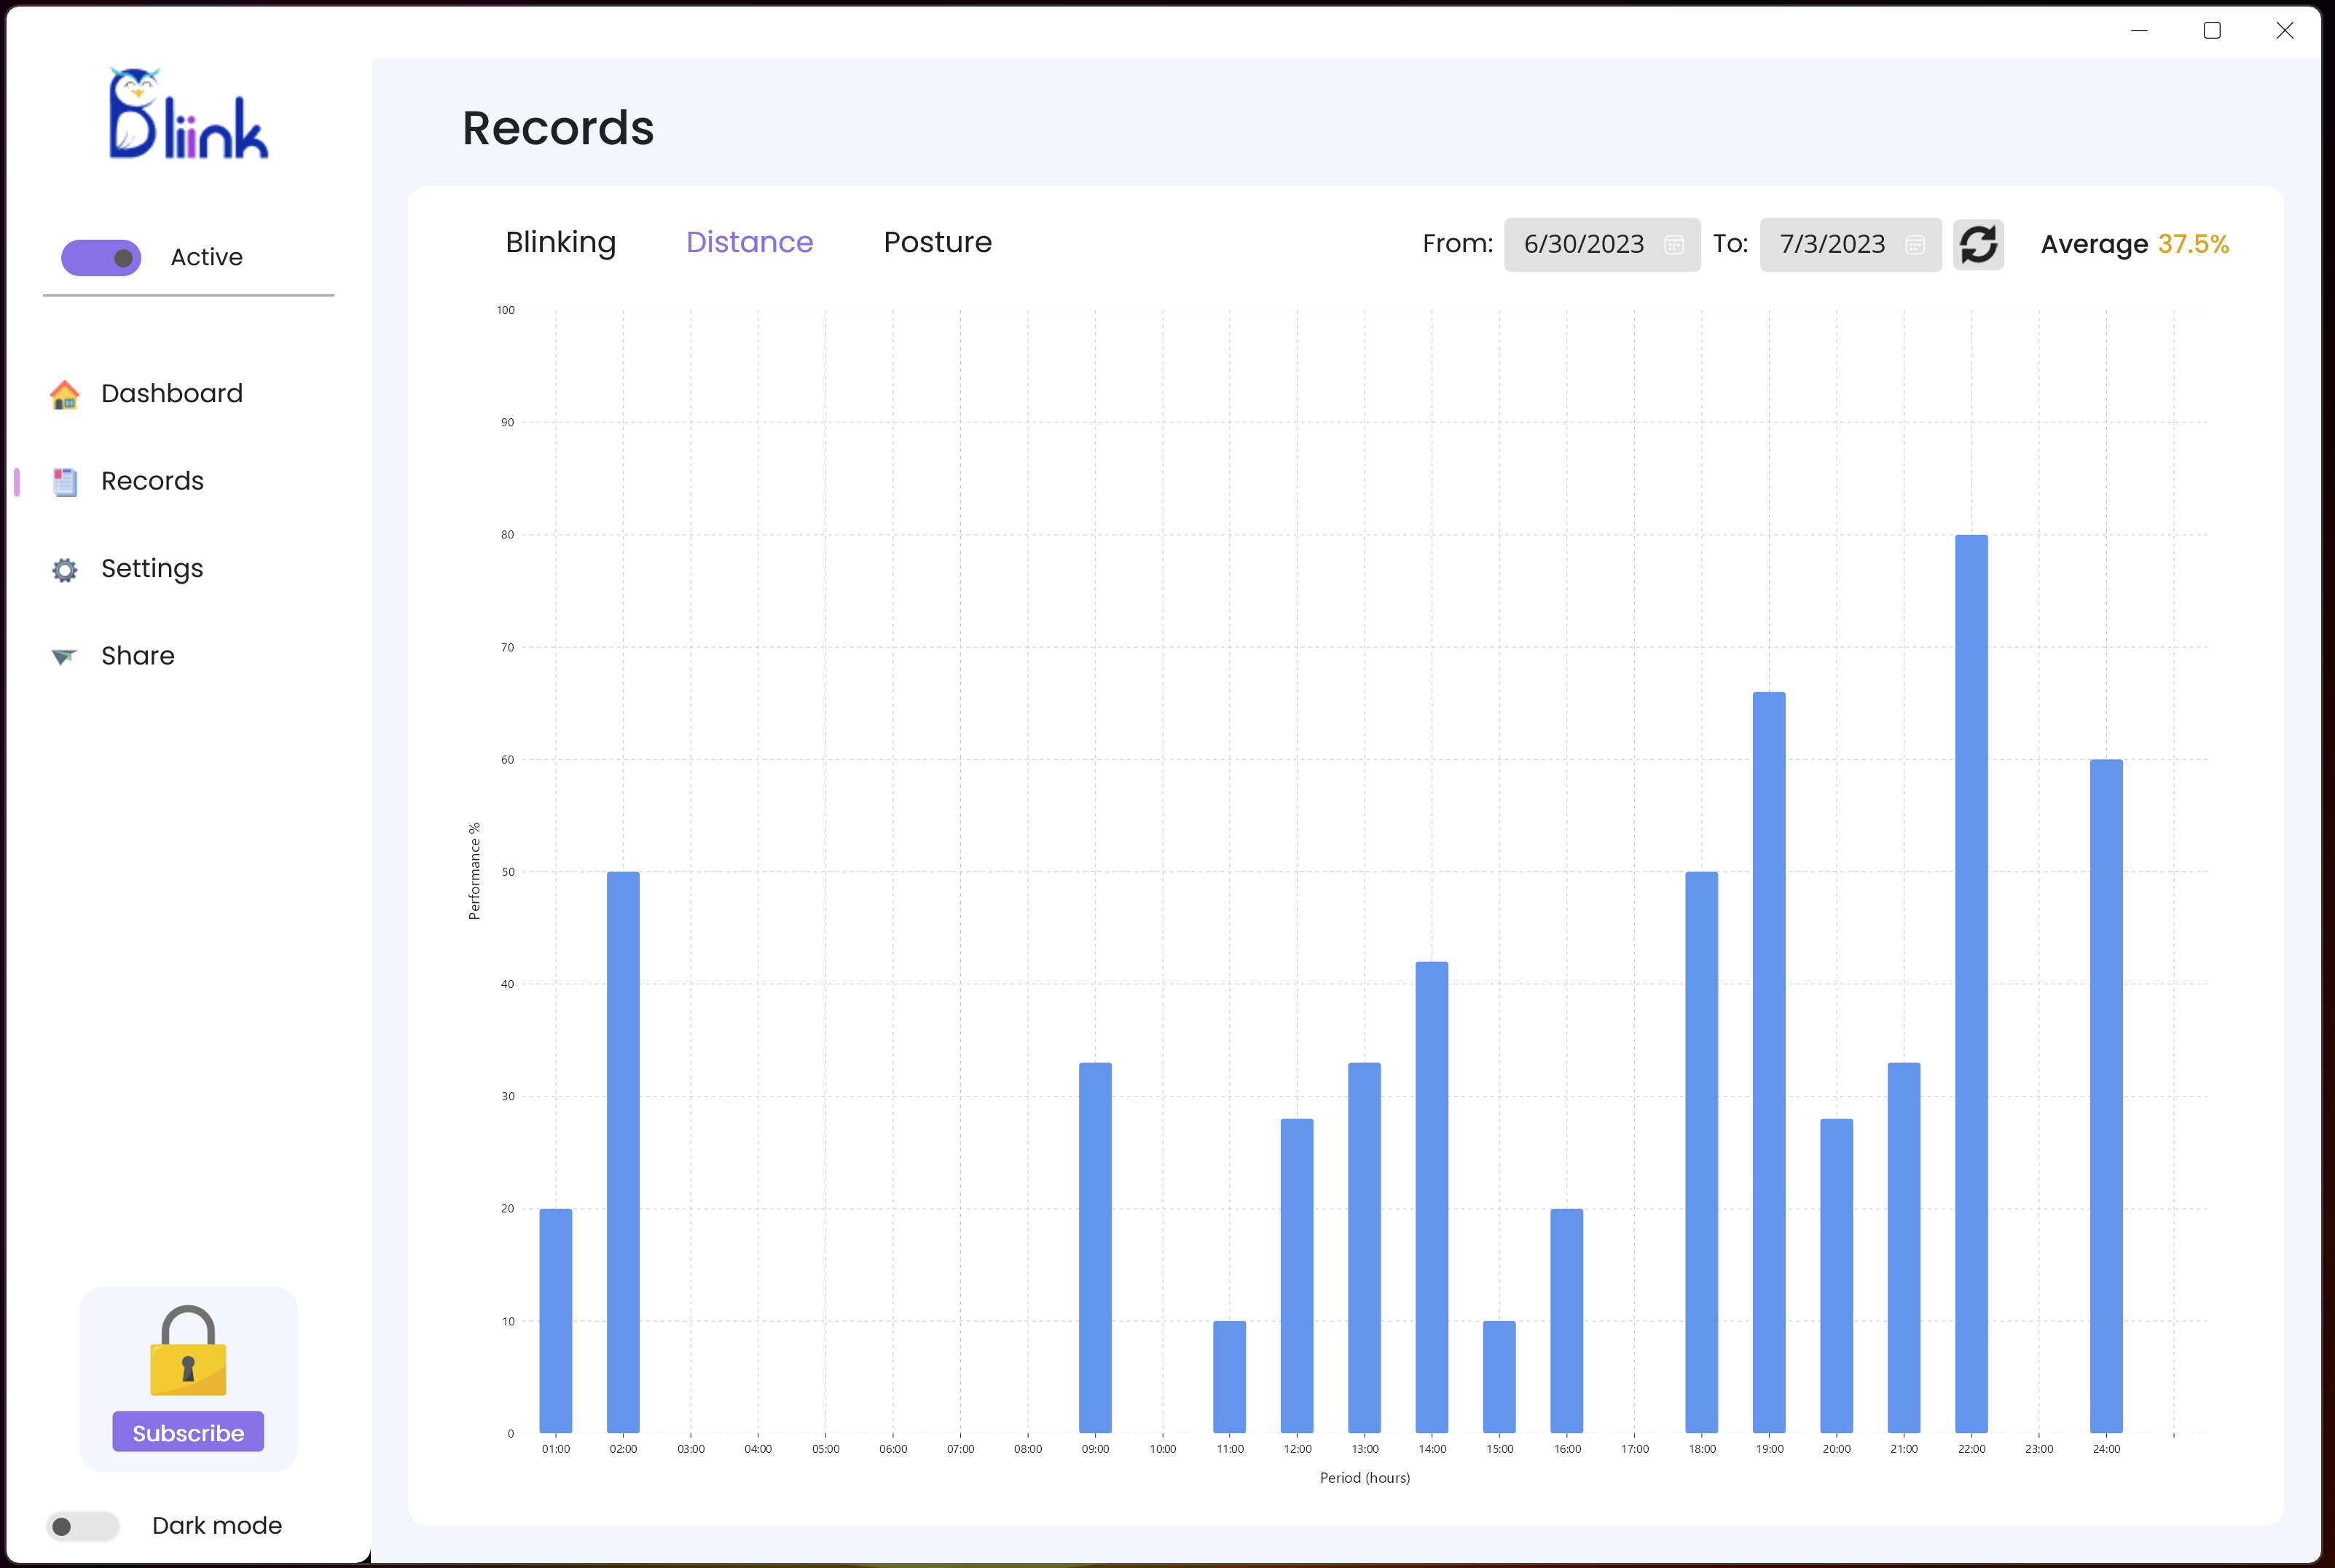
Task: Switch to the Posture tab
Action: click(937, 243)
